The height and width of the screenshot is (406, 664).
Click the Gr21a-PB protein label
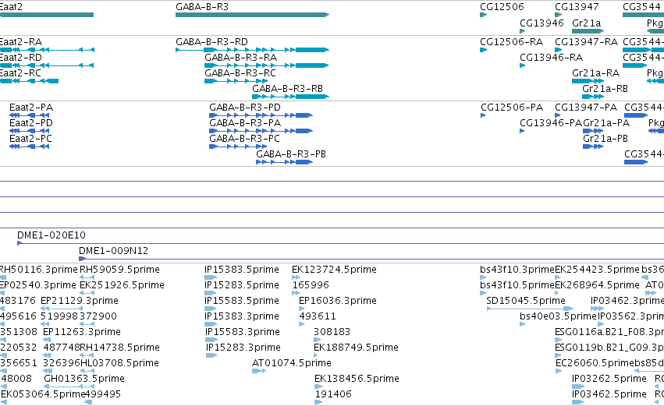point(605,139)
